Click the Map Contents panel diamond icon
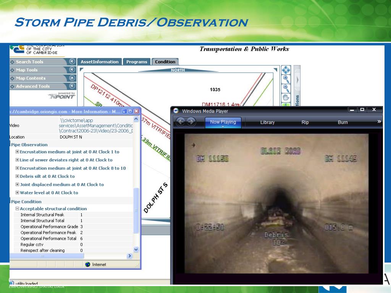 (x=12, y=79)
